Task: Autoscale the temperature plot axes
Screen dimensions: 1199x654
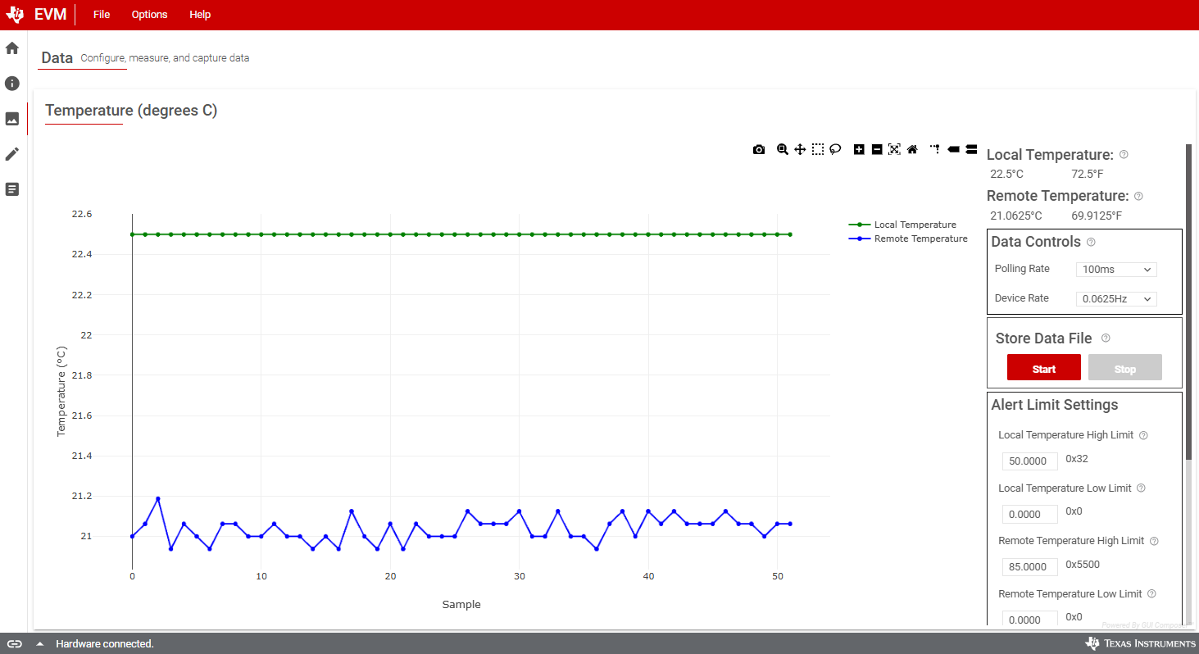Action: point(894,149)
